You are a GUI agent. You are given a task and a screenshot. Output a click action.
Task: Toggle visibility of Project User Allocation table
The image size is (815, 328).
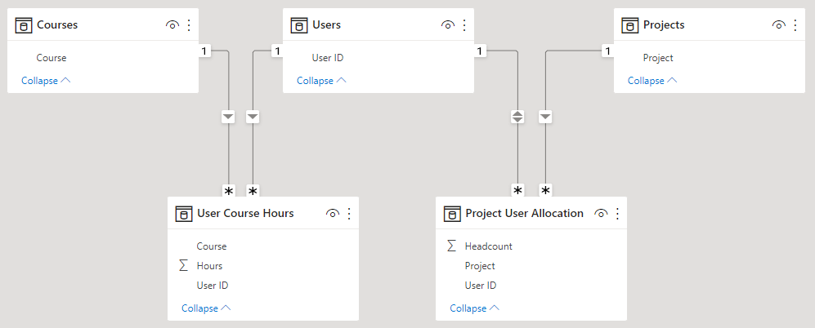[601, 213]
